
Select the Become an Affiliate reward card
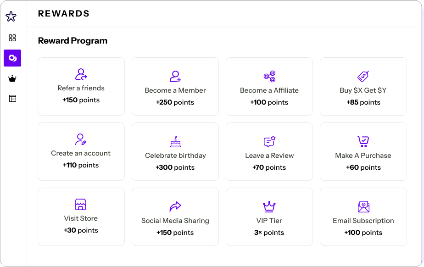[x=269, y=86]
